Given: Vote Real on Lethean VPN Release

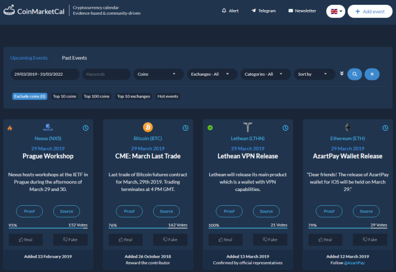Looking at the screenshot, I should [226, 239].
